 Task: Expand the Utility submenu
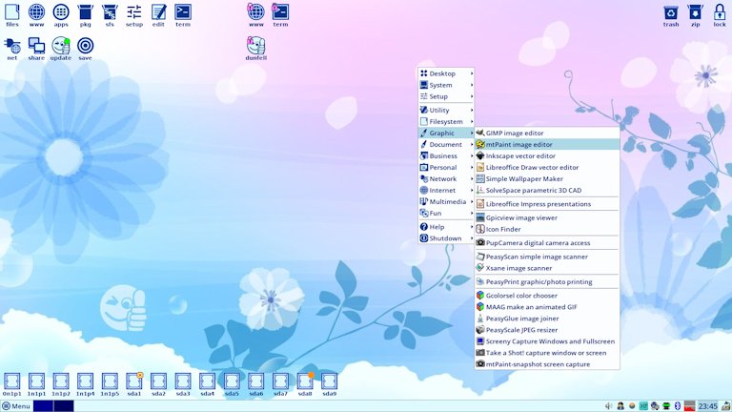(446, 111)
